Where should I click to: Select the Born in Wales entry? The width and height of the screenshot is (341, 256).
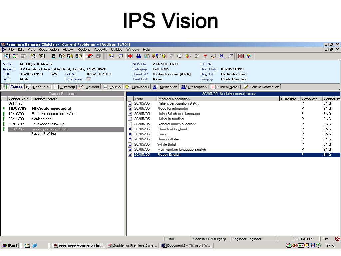click(x=233, y=139)
